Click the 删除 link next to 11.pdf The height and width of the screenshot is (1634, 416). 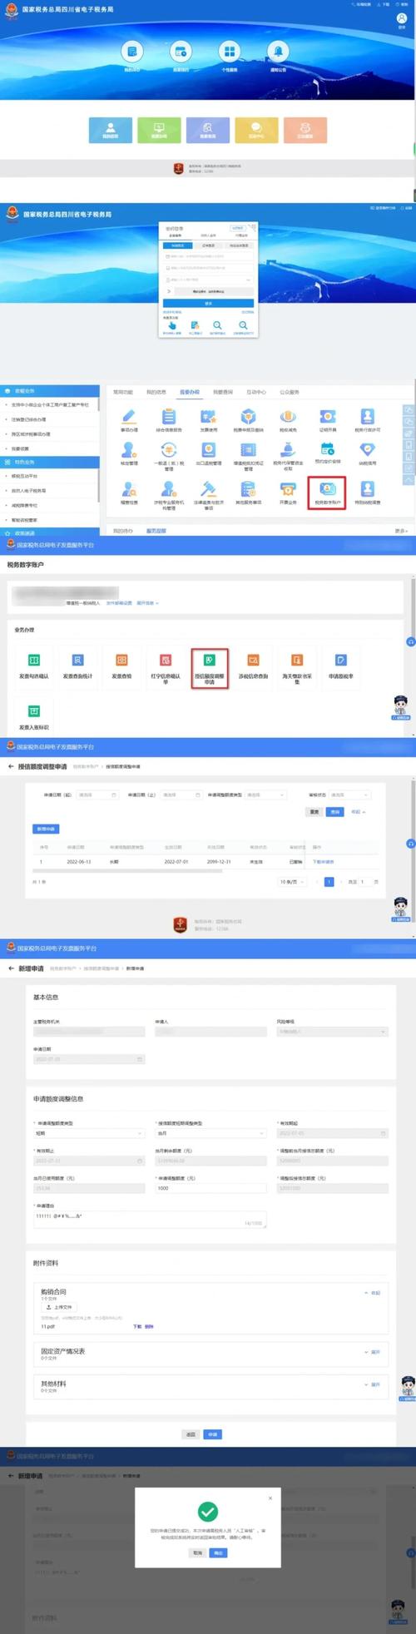point(149,1326)
